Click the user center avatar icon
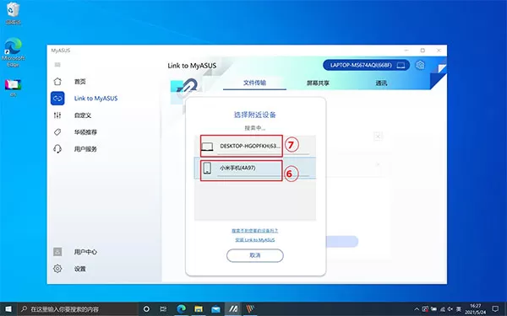This screenshot has width=507, height=316. pos(57,252)
